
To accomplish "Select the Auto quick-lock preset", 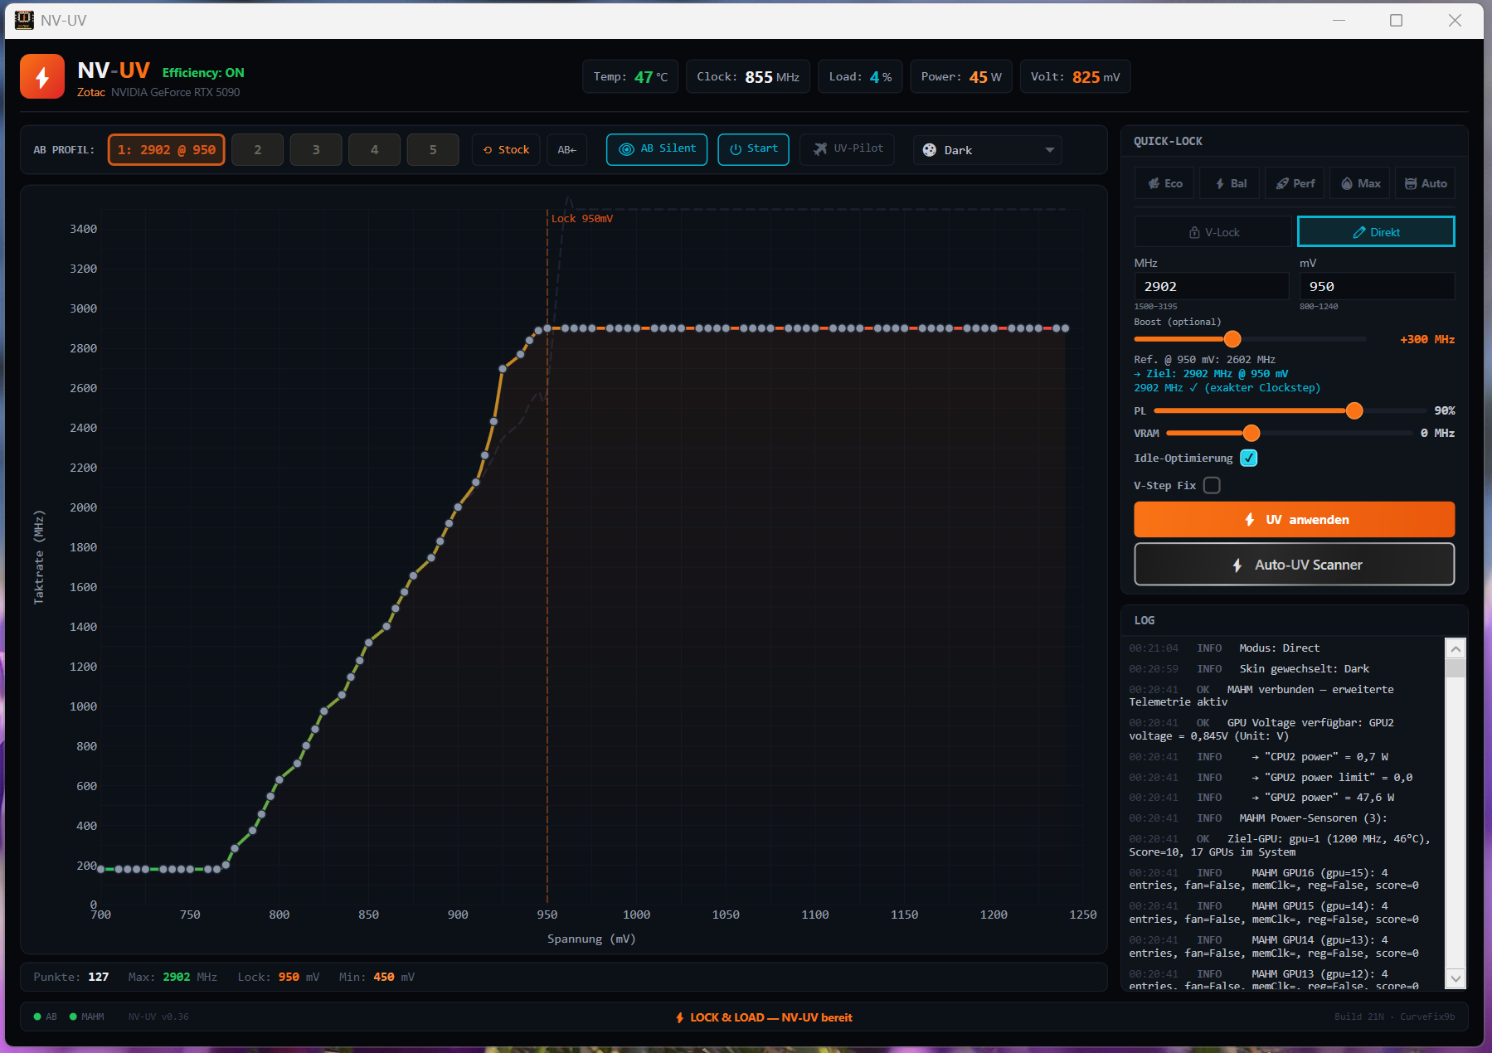I will 1426,183.
